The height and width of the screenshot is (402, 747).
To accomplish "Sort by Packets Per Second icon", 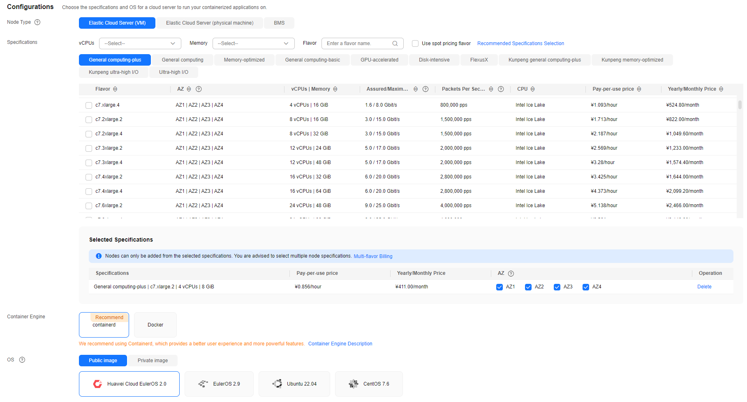I will click(491, 89).
